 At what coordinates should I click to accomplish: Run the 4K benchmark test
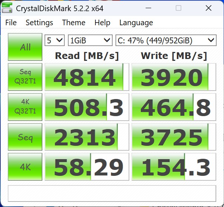click(x=25, y=167)
